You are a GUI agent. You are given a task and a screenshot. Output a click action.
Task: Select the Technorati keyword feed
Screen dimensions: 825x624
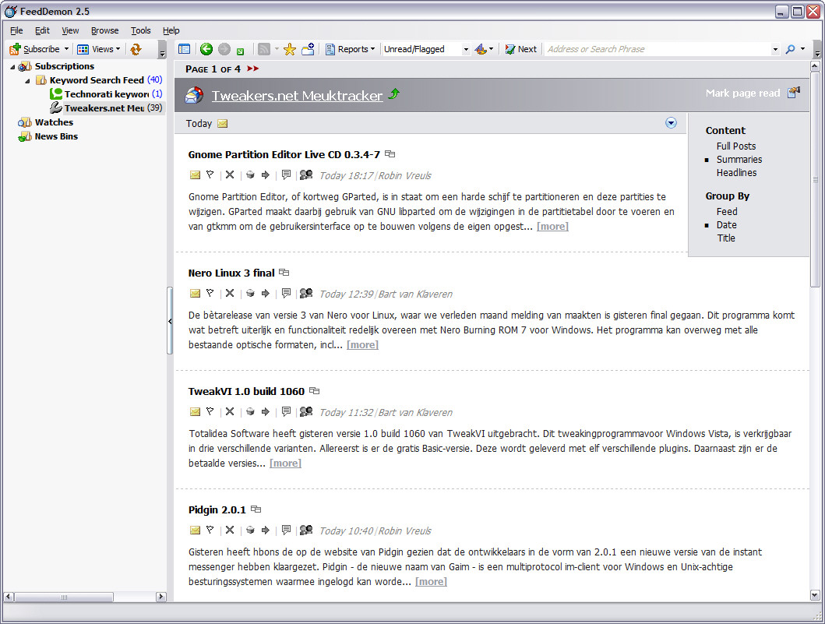(106, 94)
